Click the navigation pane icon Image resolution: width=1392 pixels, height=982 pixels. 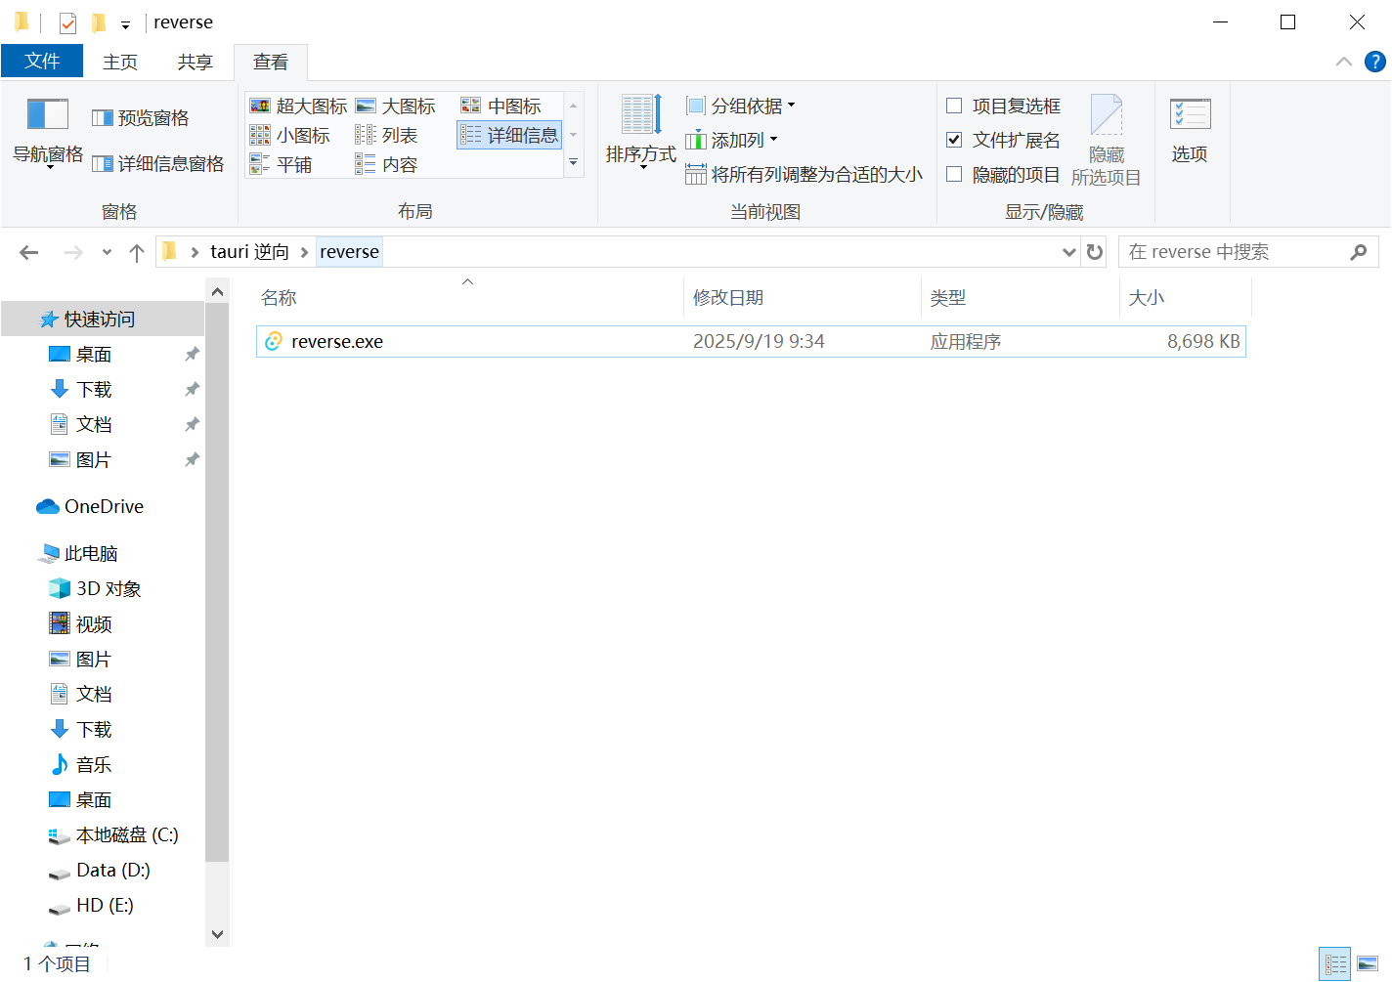tap(47, 115)
